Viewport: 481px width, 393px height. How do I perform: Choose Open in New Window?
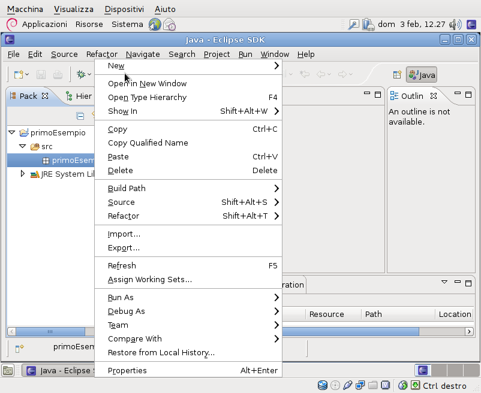(188, 84)
